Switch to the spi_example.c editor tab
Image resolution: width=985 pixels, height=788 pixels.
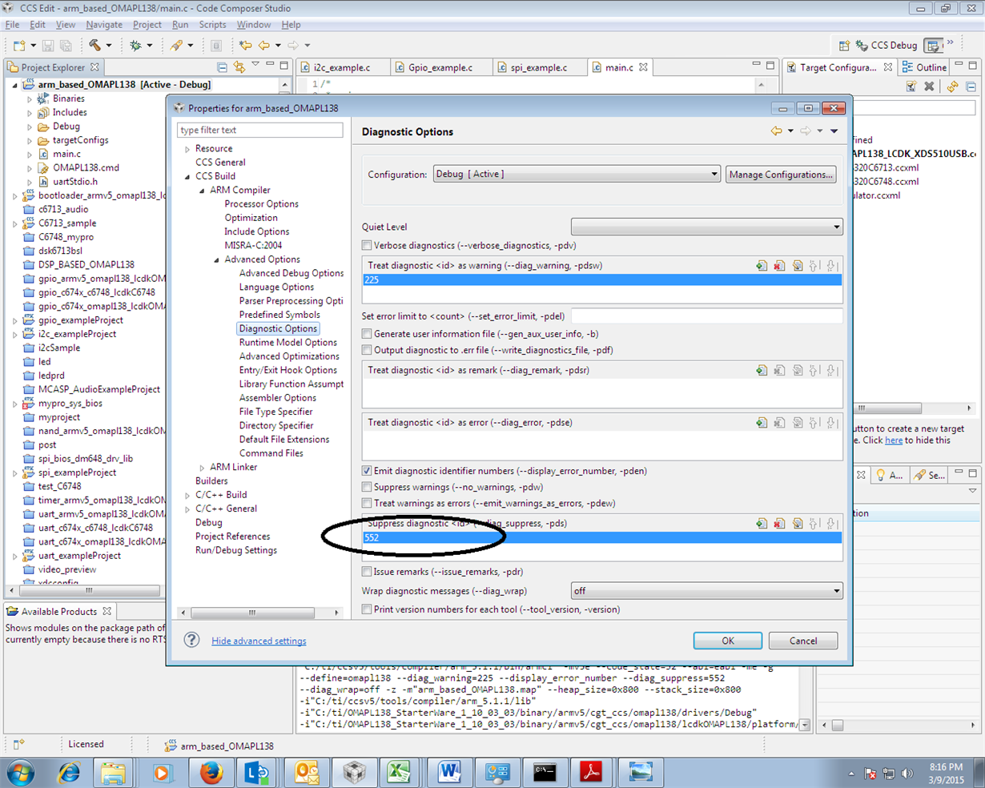tap(538, 67)
